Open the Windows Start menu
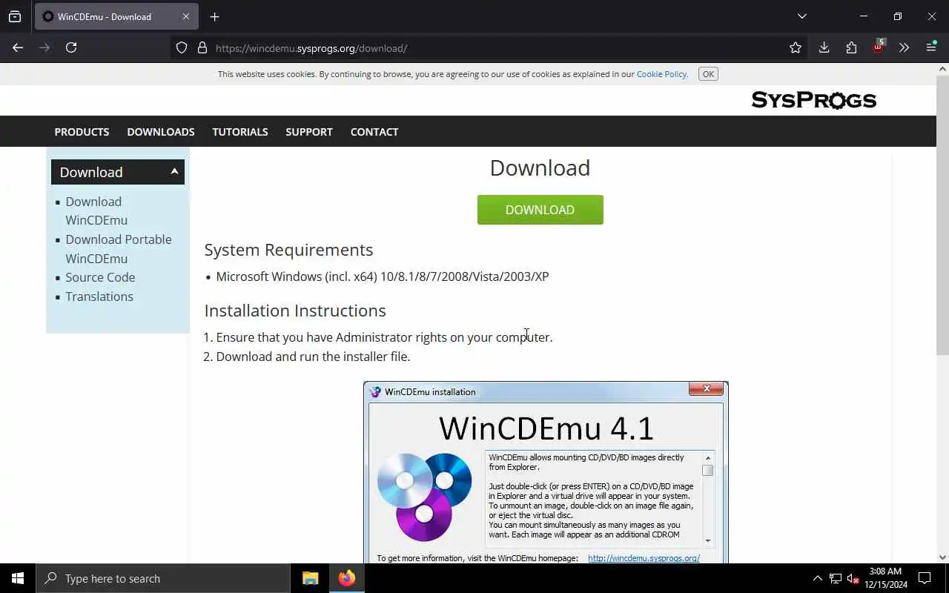The height and width of the screenshot is (593, 949). click(x=18, y=578)
